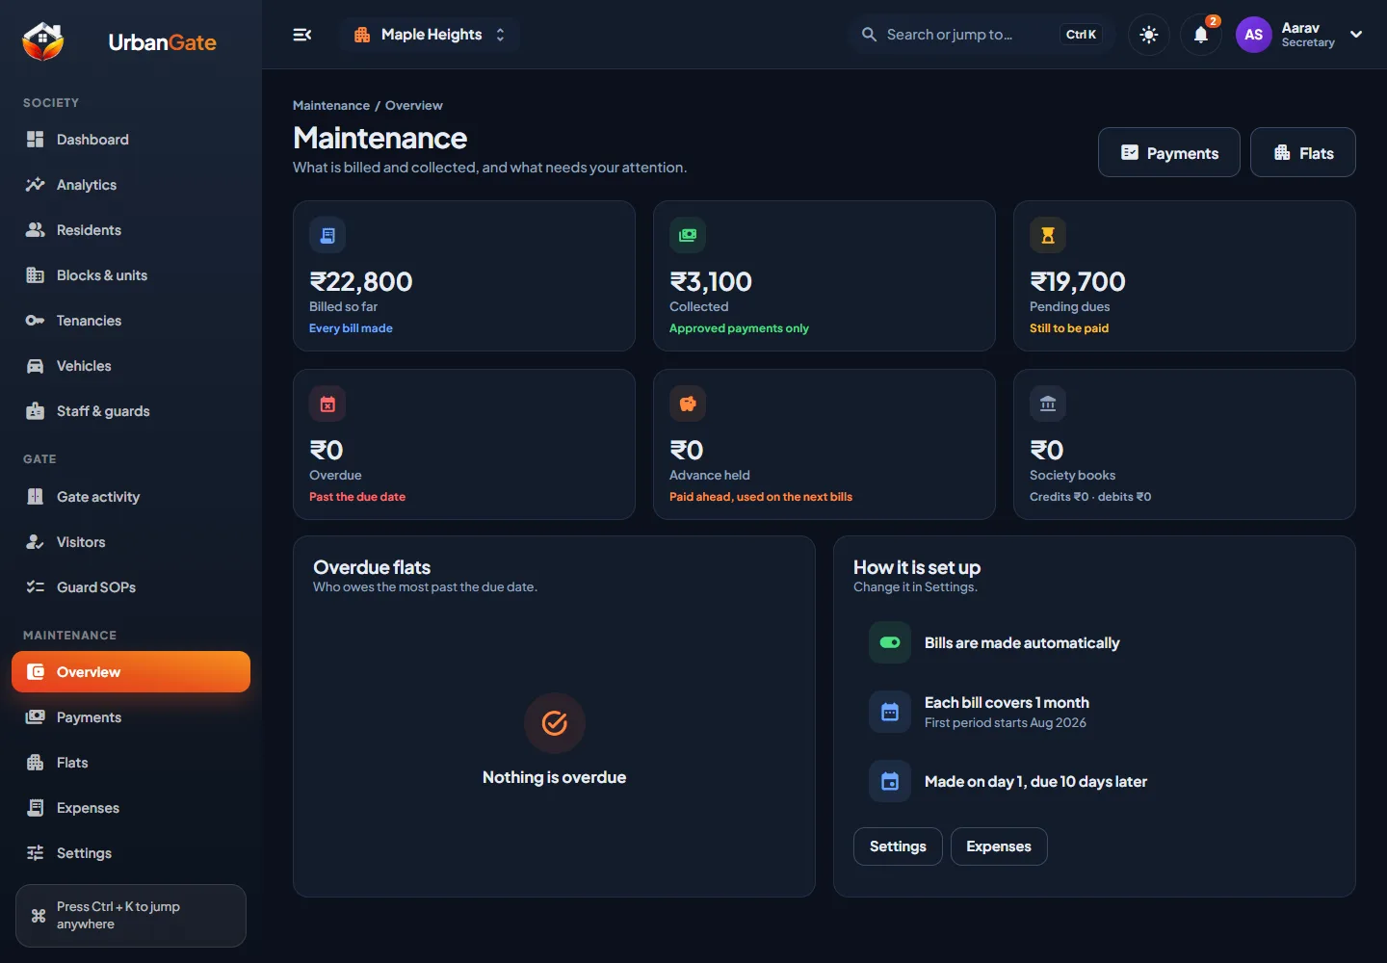The image size is (1387, 963).
Task: Click the Made on day 1 calendar icon
Action: 890,781
